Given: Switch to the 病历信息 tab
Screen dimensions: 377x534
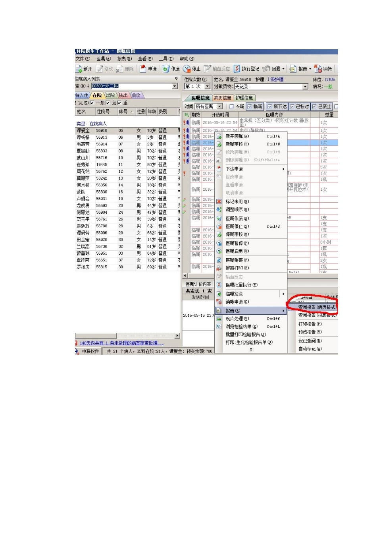Looking at the screenshot, I should [x=222, y=98].
